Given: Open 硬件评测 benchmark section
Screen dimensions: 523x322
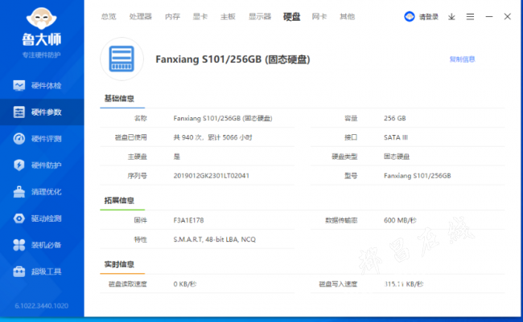Looking at the screenshot, I should coord(42,139).
